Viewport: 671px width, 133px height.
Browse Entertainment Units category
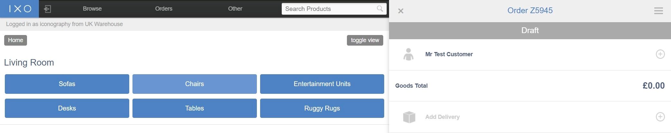[x=322, y=84]
